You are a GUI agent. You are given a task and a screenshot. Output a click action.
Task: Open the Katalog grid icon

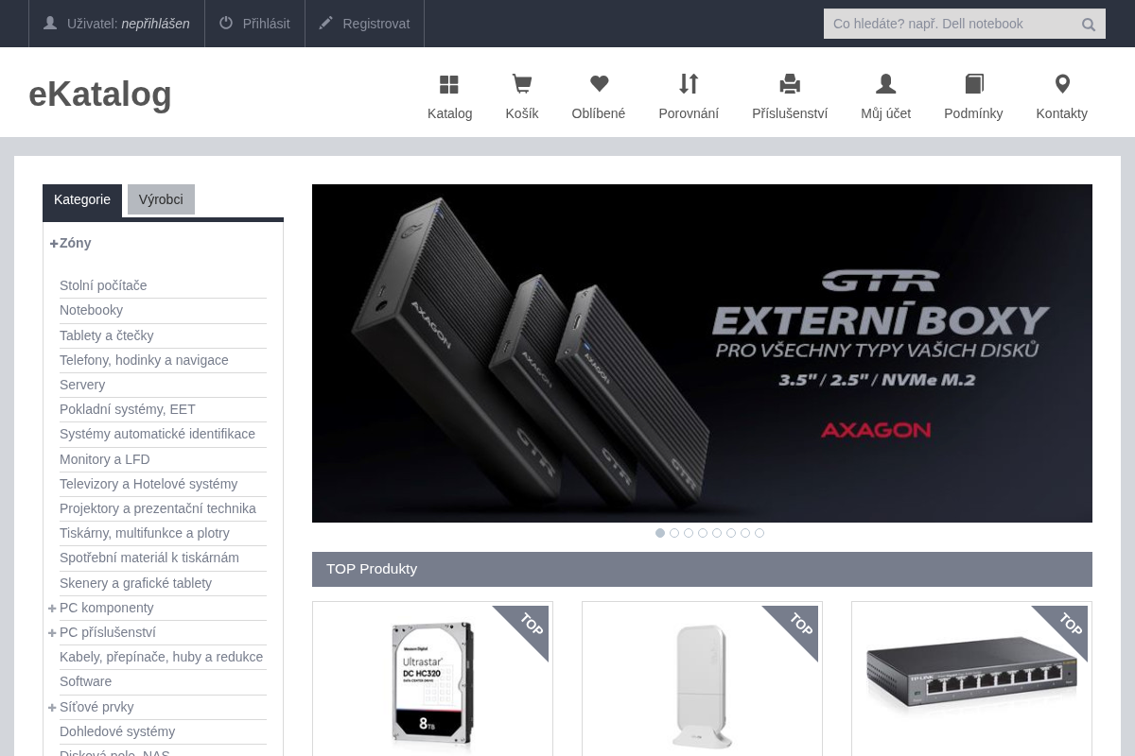[x=449, y=85]
